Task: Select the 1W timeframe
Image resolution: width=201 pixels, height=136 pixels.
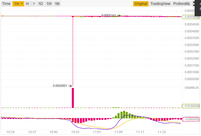Action: 49,4
